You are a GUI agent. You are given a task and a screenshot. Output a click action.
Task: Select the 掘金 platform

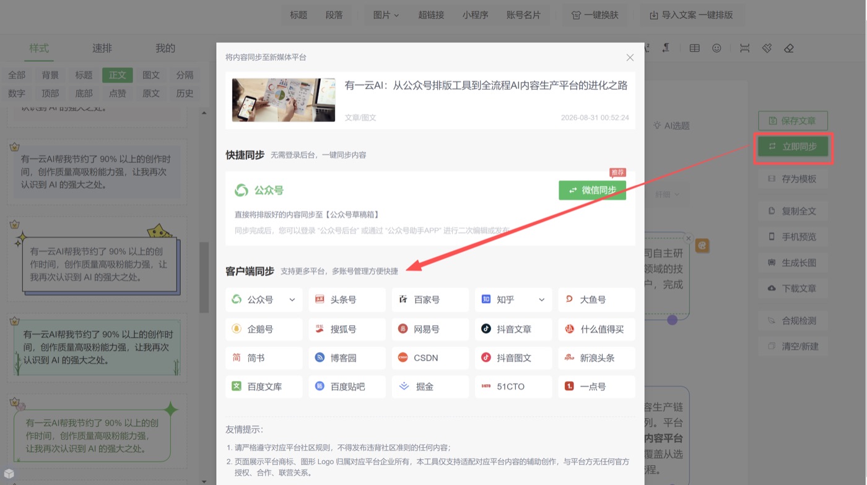coord(430,387)
